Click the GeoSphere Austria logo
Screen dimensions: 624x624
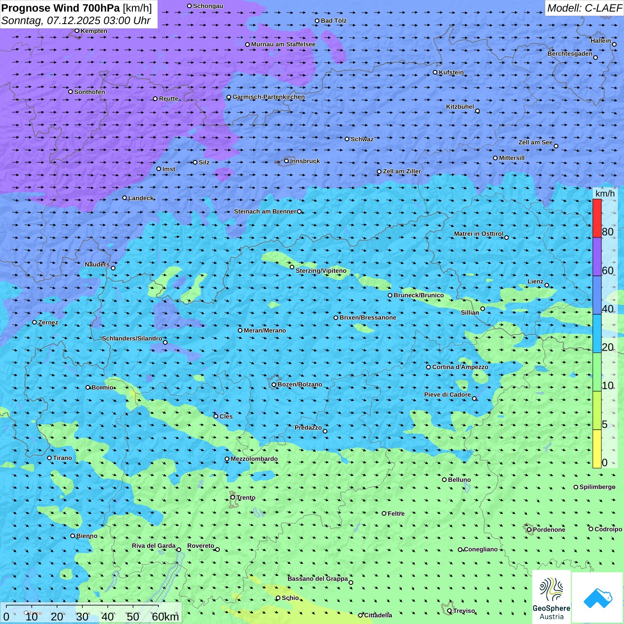click(x=551, y=597)
